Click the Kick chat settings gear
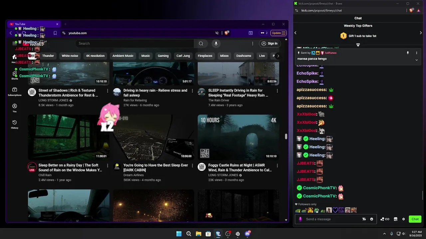Image resolution: width=426 pixels, height=239 pixels. click(x=403, y=219)
